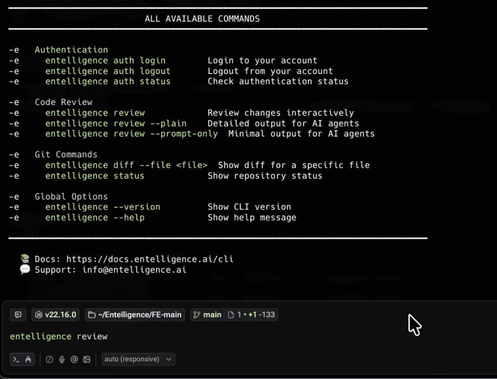Click the @ attach context icon
This screenshot has height=379, width=497.
tap(74, 359)
